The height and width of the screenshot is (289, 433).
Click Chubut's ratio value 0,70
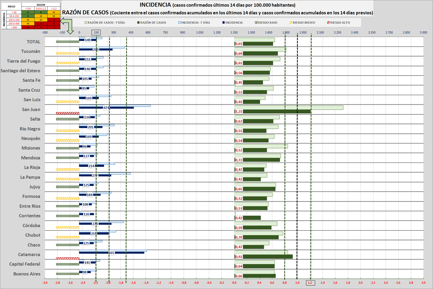tap(239, 237)
